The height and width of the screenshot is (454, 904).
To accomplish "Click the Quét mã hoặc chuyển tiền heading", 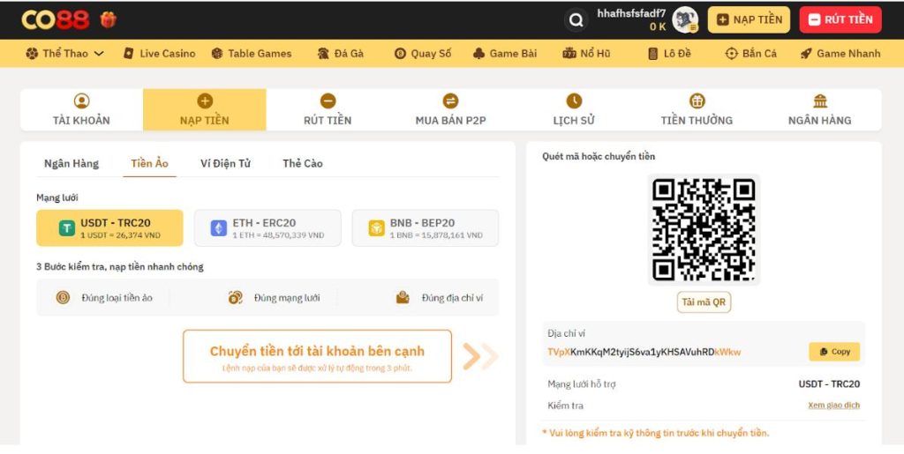I will point(599,156).
